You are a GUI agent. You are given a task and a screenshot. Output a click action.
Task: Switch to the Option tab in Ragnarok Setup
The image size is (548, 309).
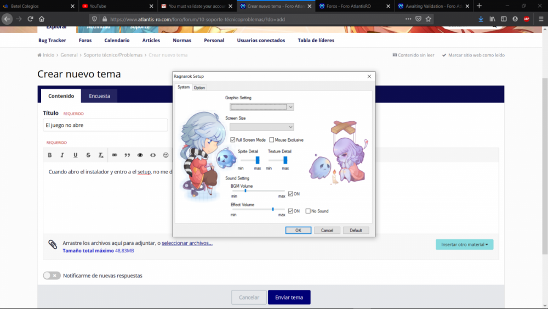(199, 88)
